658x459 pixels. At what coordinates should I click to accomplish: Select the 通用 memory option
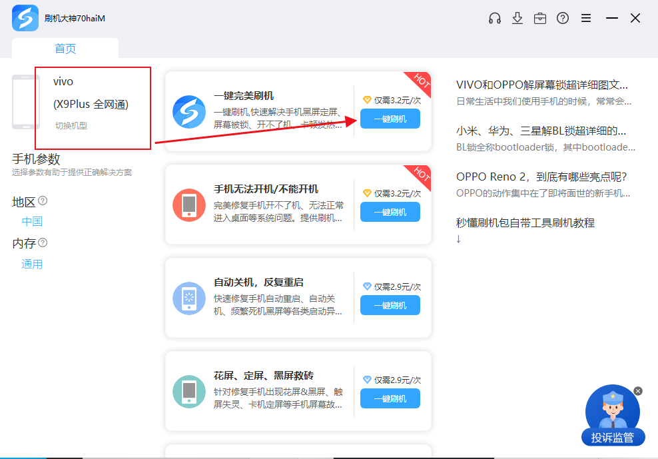point(32,264)
